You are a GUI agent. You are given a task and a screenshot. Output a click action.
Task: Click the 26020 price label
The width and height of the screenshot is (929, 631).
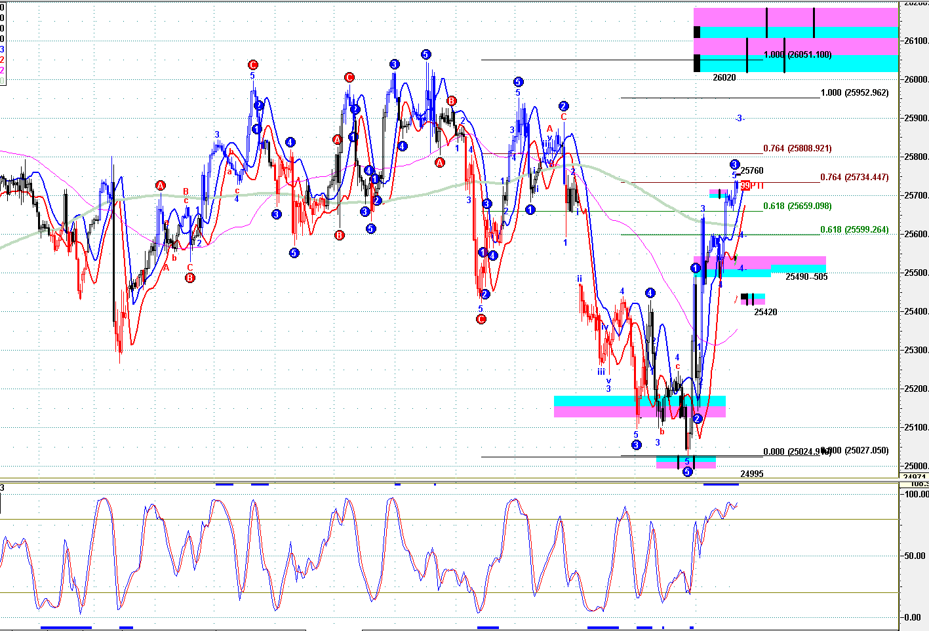coord(724,78)
